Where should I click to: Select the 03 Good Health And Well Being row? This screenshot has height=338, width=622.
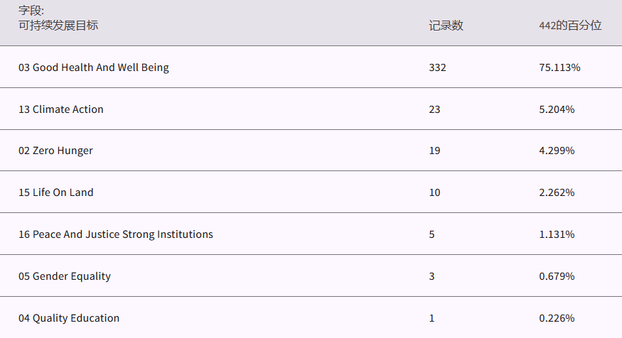(x=94, y=67)
